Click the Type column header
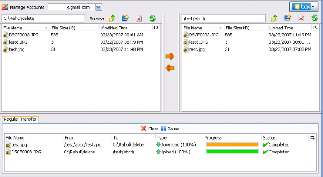Image resolution: width=323 pixels, height=177 pixels. [179, 137]
